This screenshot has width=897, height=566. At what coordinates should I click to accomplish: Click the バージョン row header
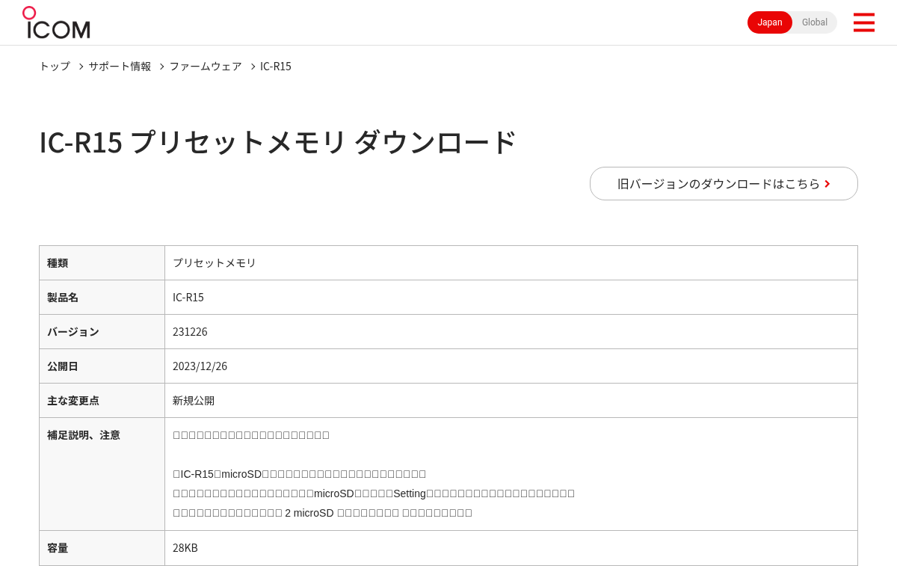click(x=102, y=331)
